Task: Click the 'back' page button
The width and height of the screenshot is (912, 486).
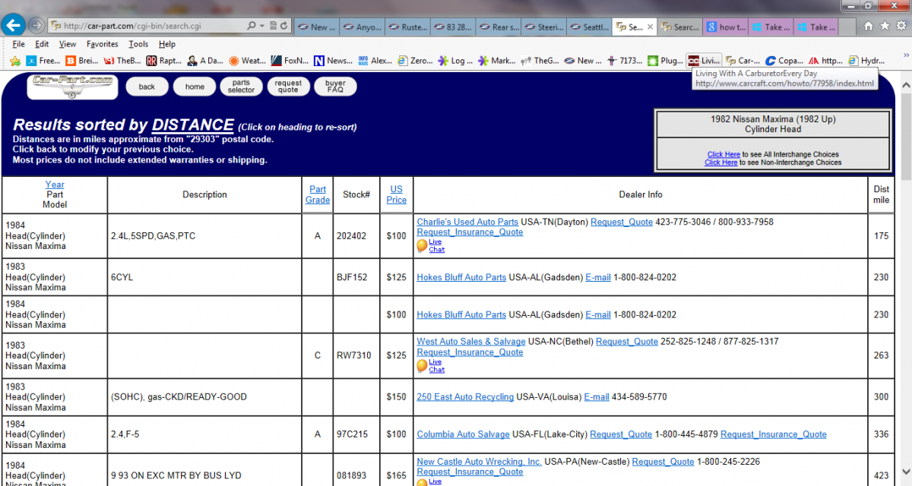Action: [147, 87]
